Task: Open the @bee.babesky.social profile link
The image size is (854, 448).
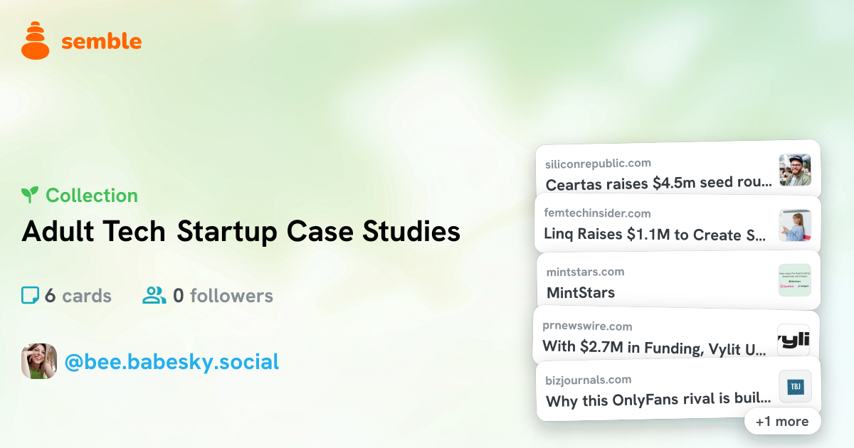Action: click(x=172, y=362)
